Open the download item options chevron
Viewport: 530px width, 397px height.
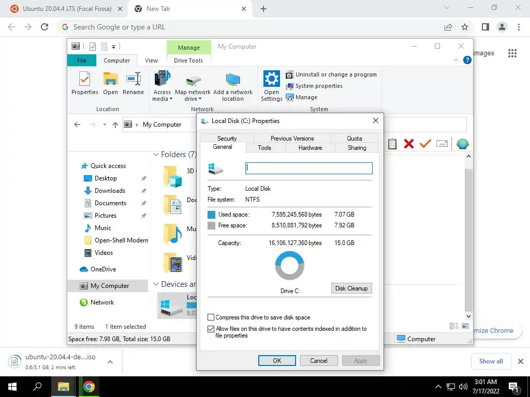click(110, 362)
